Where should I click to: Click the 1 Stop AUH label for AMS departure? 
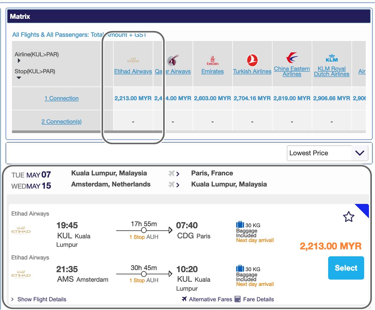coord(144,280)
